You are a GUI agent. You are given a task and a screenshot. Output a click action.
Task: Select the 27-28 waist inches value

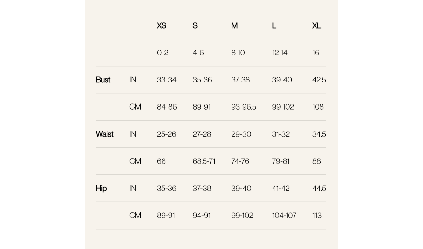coord(202,134)
